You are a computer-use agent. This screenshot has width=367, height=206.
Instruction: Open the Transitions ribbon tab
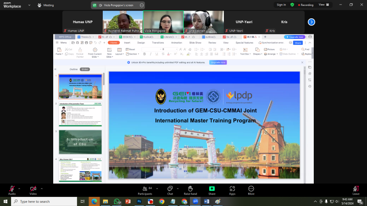(x=158, y=43)
